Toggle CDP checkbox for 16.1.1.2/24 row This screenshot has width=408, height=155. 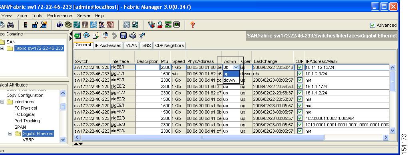point(300,93)
